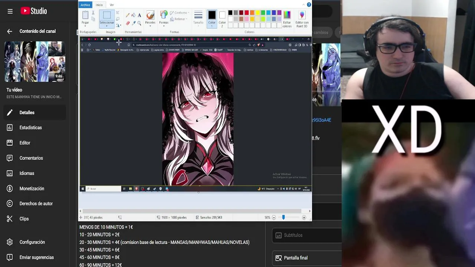The image size is (475, 267).
Task: Click the video thumbnail in Studio sidebar
Action: tap(35, 62)
